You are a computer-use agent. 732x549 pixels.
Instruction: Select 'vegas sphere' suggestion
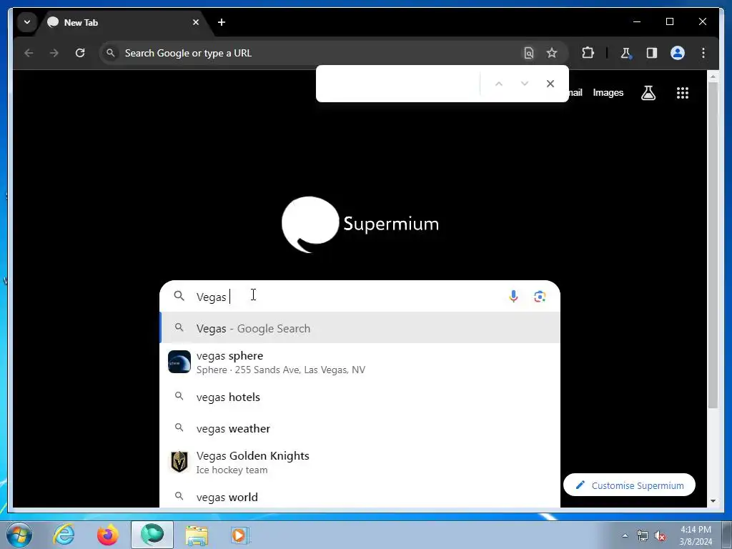point(360,362)
